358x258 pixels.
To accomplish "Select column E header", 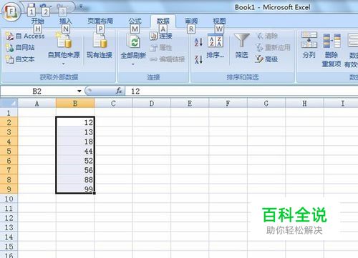I will pyautogui.click(x=190, y=104).
